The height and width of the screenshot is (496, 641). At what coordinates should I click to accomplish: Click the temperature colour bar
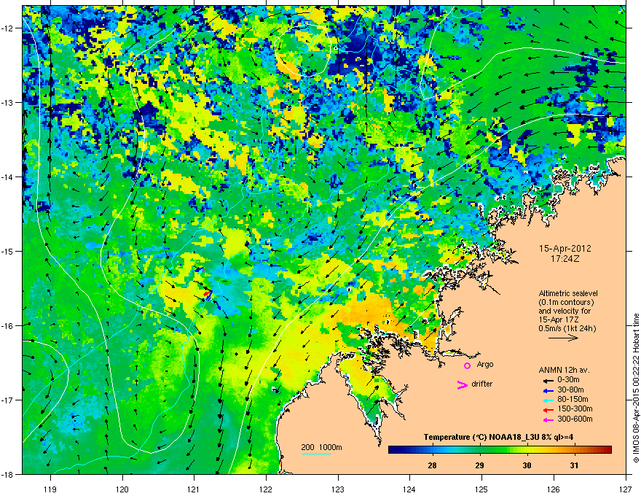coord(500,450)
